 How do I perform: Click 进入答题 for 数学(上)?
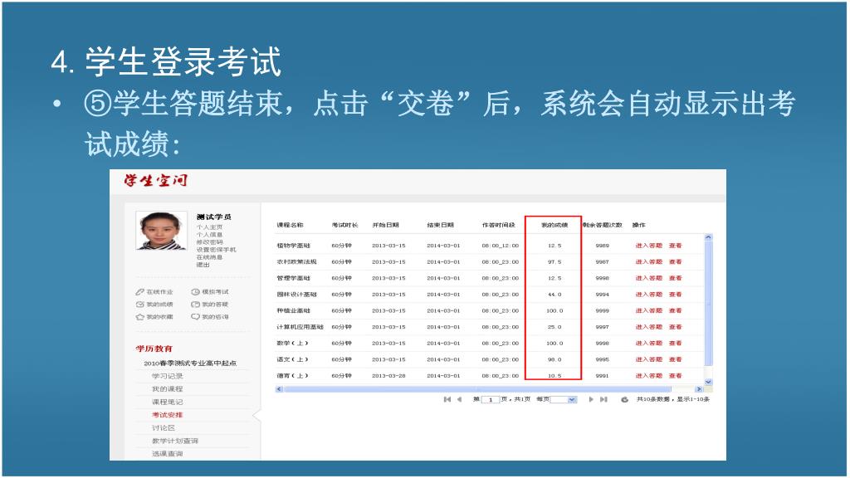tap(649, 343)
